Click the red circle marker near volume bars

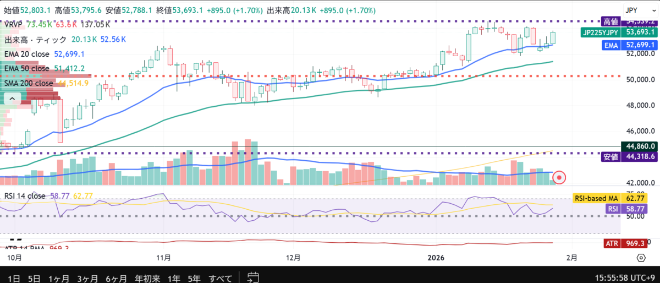559,178
